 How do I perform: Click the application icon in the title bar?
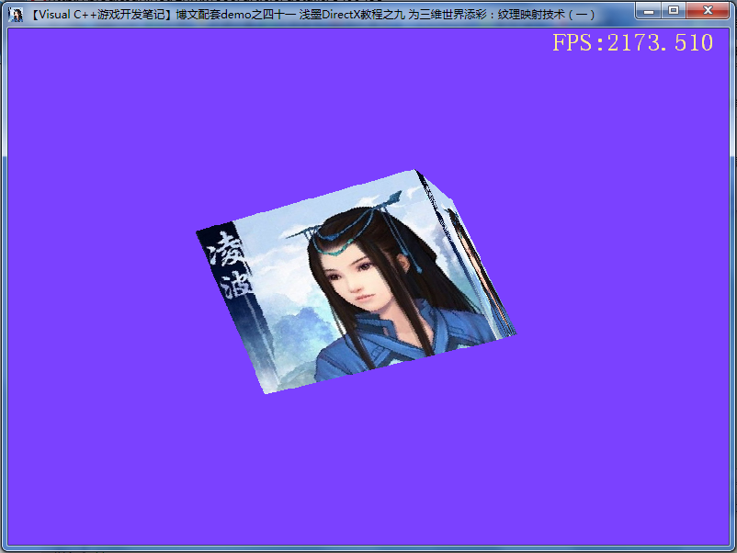tap(16, 15)
